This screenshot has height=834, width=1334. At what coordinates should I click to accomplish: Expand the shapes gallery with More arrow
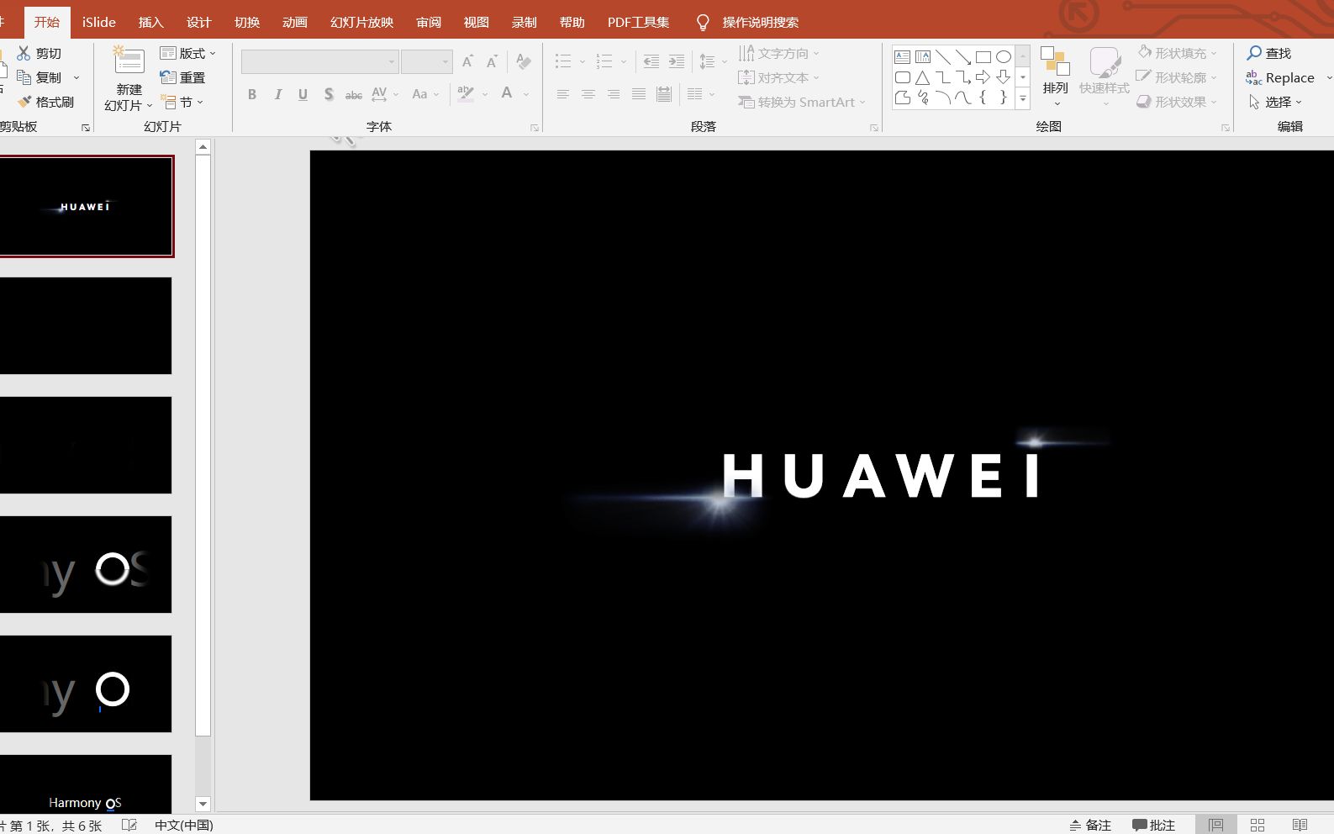tap(1023, 98)
